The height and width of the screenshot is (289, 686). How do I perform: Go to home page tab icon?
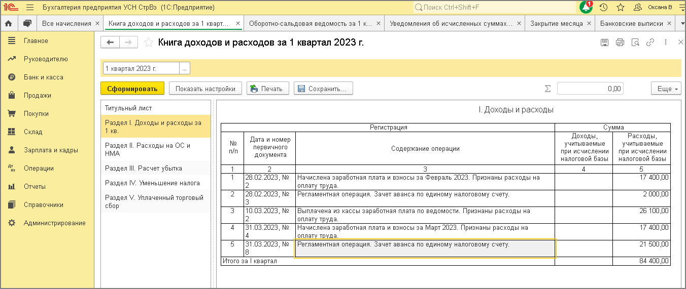click(8, 23)
